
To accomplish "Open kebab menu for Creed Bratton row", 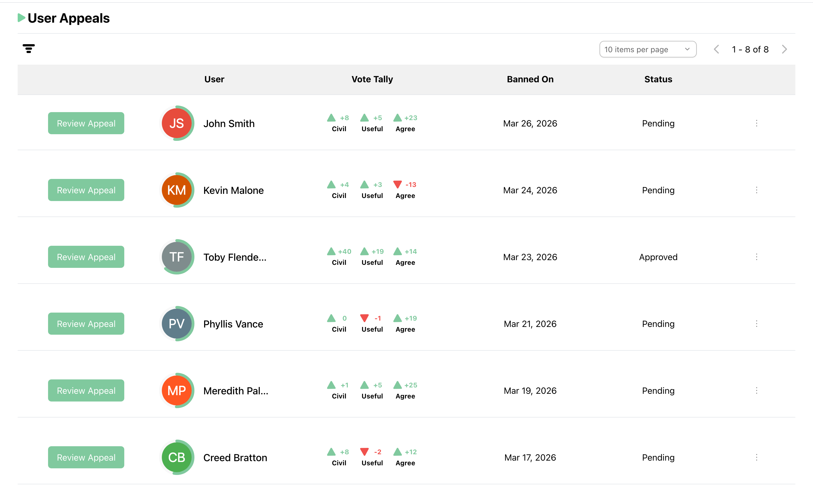I will [x=756, y=458].
